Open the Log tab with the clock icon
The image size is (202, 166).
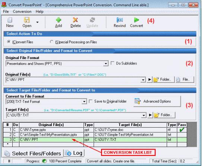[74, 153]
